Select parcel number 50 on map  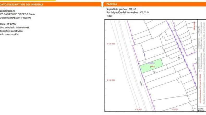click(154, 72)
